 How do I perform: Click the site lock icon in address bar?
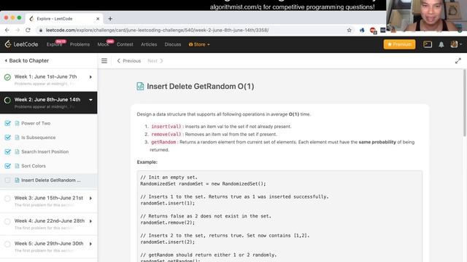click(x=41, y=30)
